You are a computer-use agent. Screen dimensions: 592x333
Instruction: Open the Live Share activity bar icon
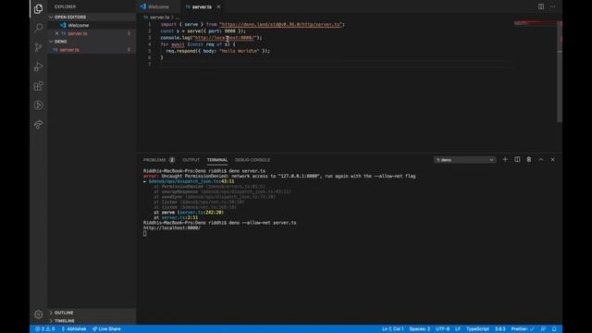(x=38, y=124)
